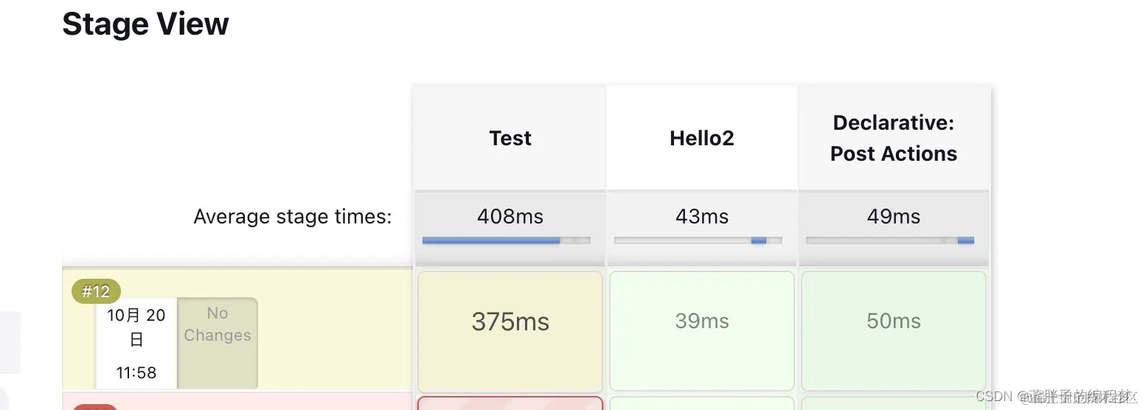The height and width of the screenshot is (410, 1143).
Task: Click the 408ms average time for Test
Action: tap(510, 216)
